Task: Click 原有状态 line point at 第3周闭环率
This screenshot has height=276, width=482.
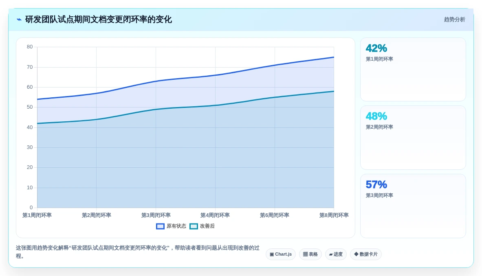Action: (156, 81)
